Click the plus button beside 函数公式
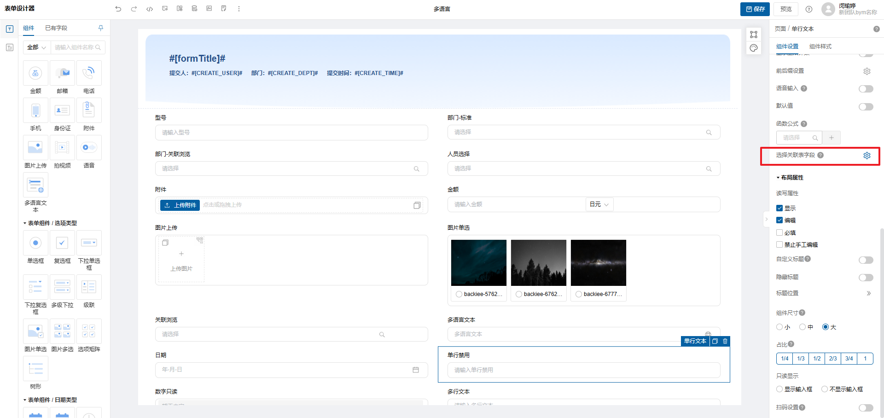Viewport: 884px width, 418px height. (832, 138)
